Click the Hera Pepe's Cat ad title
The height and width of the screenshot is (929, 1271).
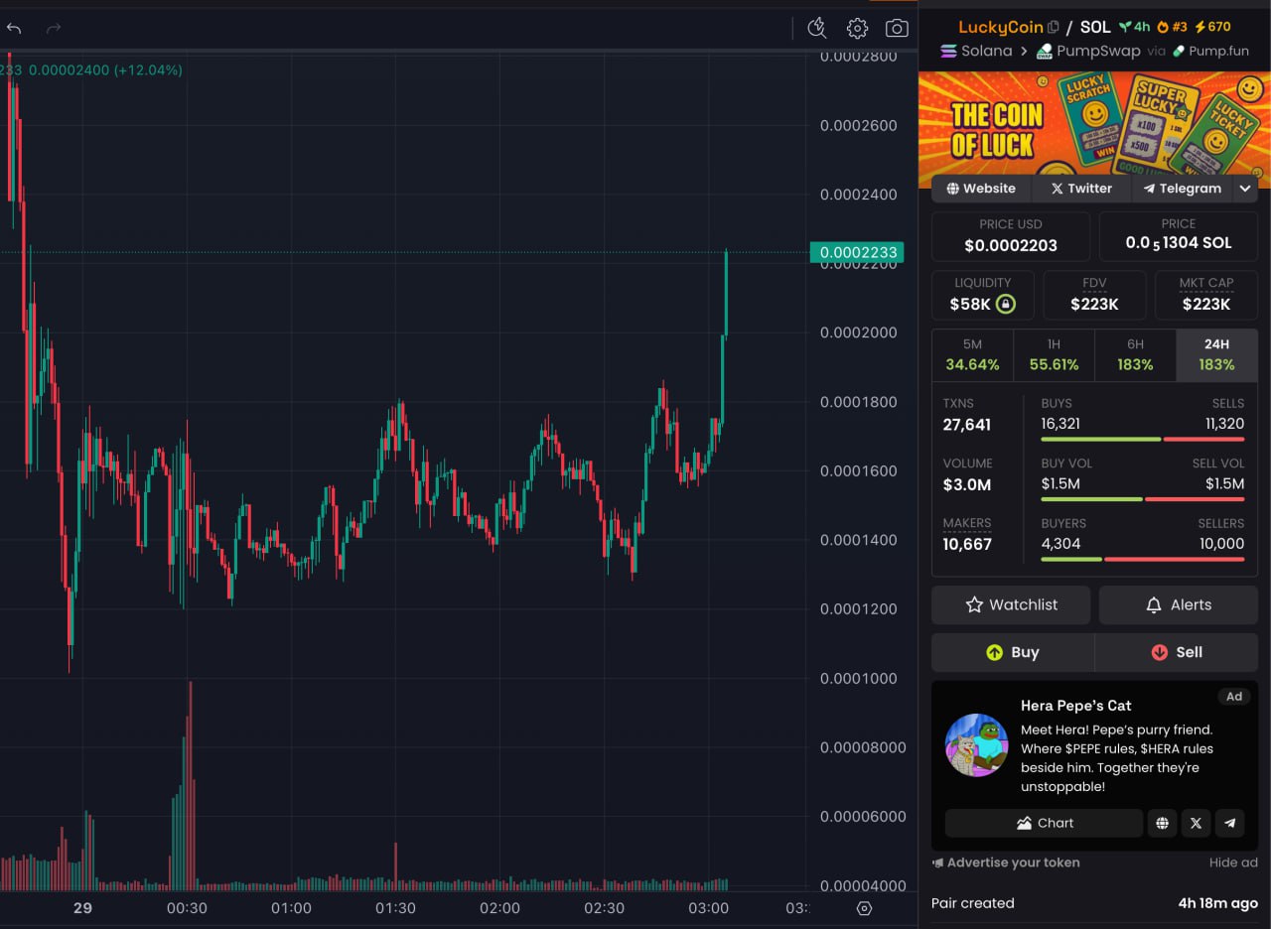pos(1075,706)
